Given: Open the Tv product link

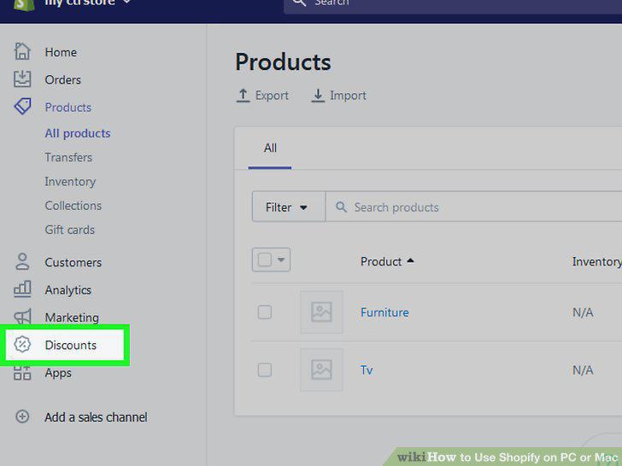Looking at the screenshot, I should click(367, 370).
